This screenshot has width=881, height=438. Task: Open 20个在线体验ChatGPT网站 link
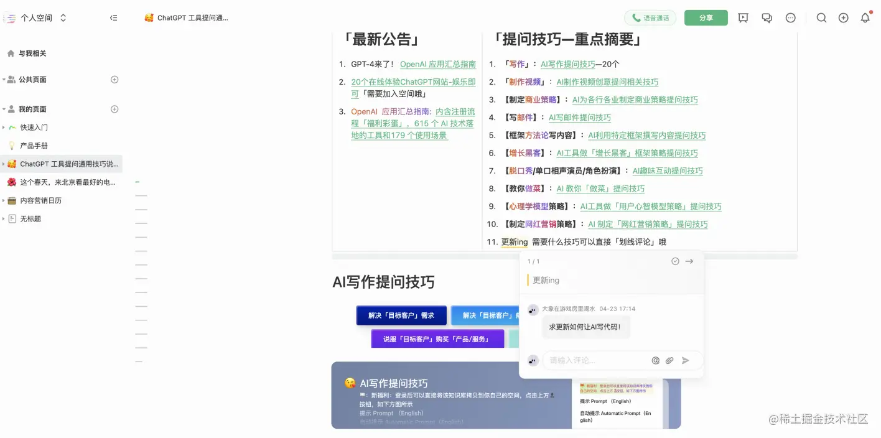pos(413,88)
